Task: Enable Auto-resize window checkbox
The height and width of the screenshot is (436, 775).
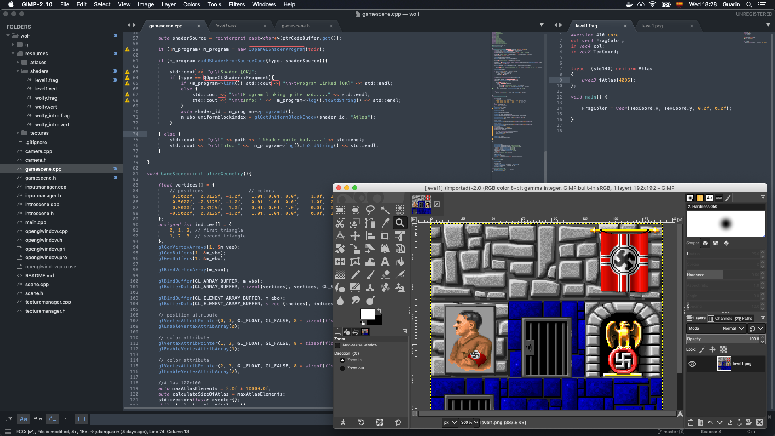Action: pos(338,345)
